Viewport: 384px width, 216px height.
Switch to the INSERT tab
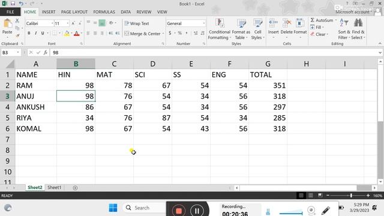(49, 12)
